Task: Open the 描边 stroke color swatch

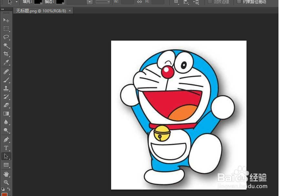Action: [60, 2]
